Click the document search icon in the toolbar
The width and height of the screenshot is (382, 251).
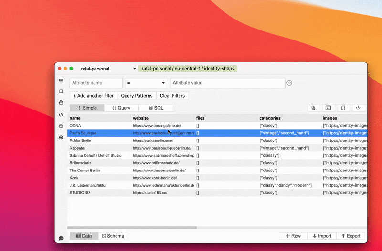click(314, 108)
